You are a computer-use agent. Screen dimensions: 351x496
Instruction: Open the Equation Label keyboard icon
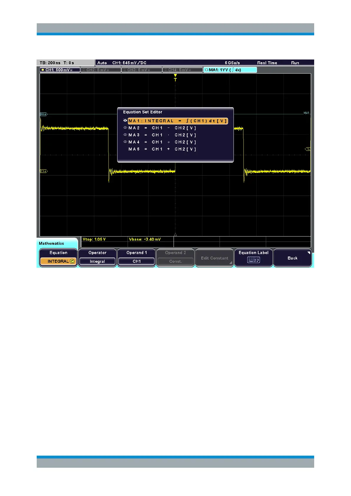pyautogui.click(x=253, y=260)
